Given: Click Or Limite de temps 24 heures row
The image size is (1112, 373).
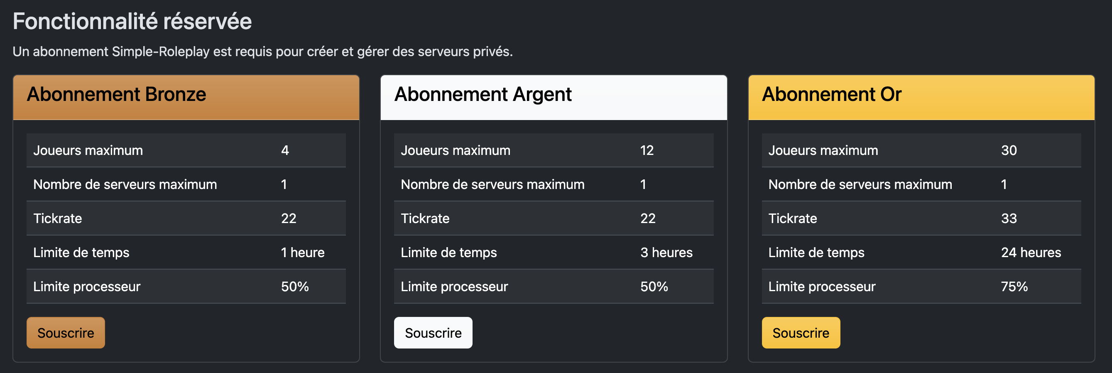Looking at the screenshot, I should click(921, 253).
